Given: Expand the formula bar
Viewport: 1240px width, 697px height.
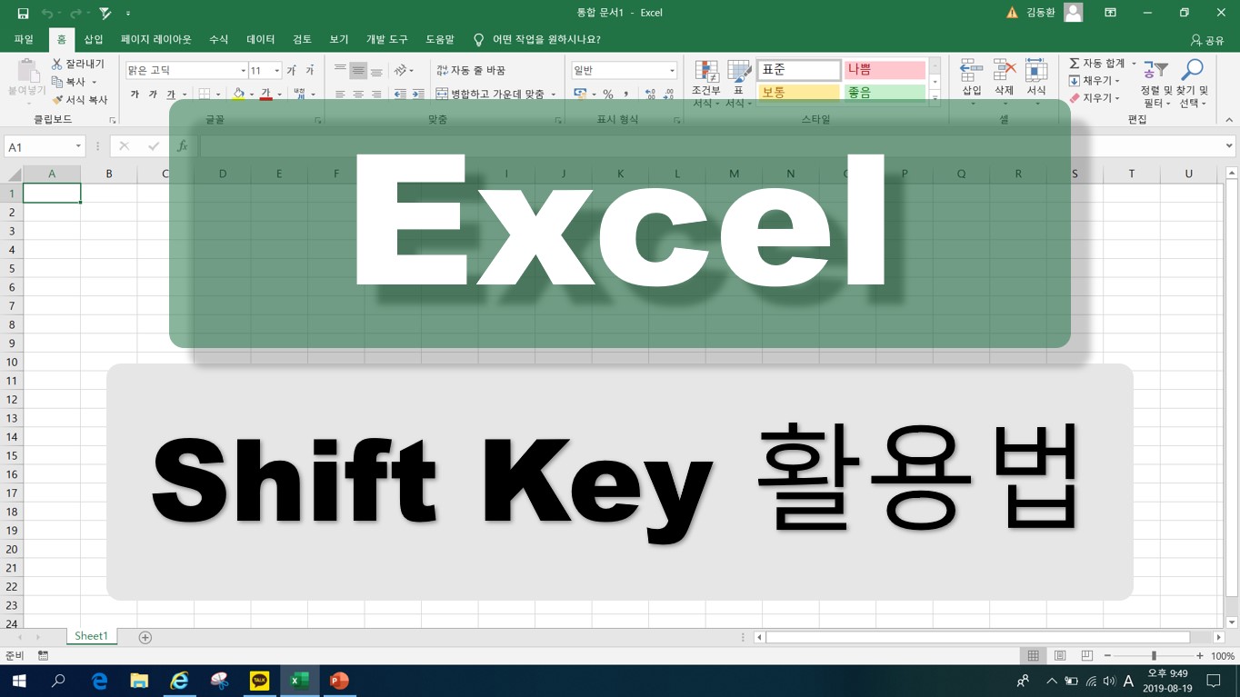Looking at the screenshot, I should pyautogui.click(x=1229, y=146).
